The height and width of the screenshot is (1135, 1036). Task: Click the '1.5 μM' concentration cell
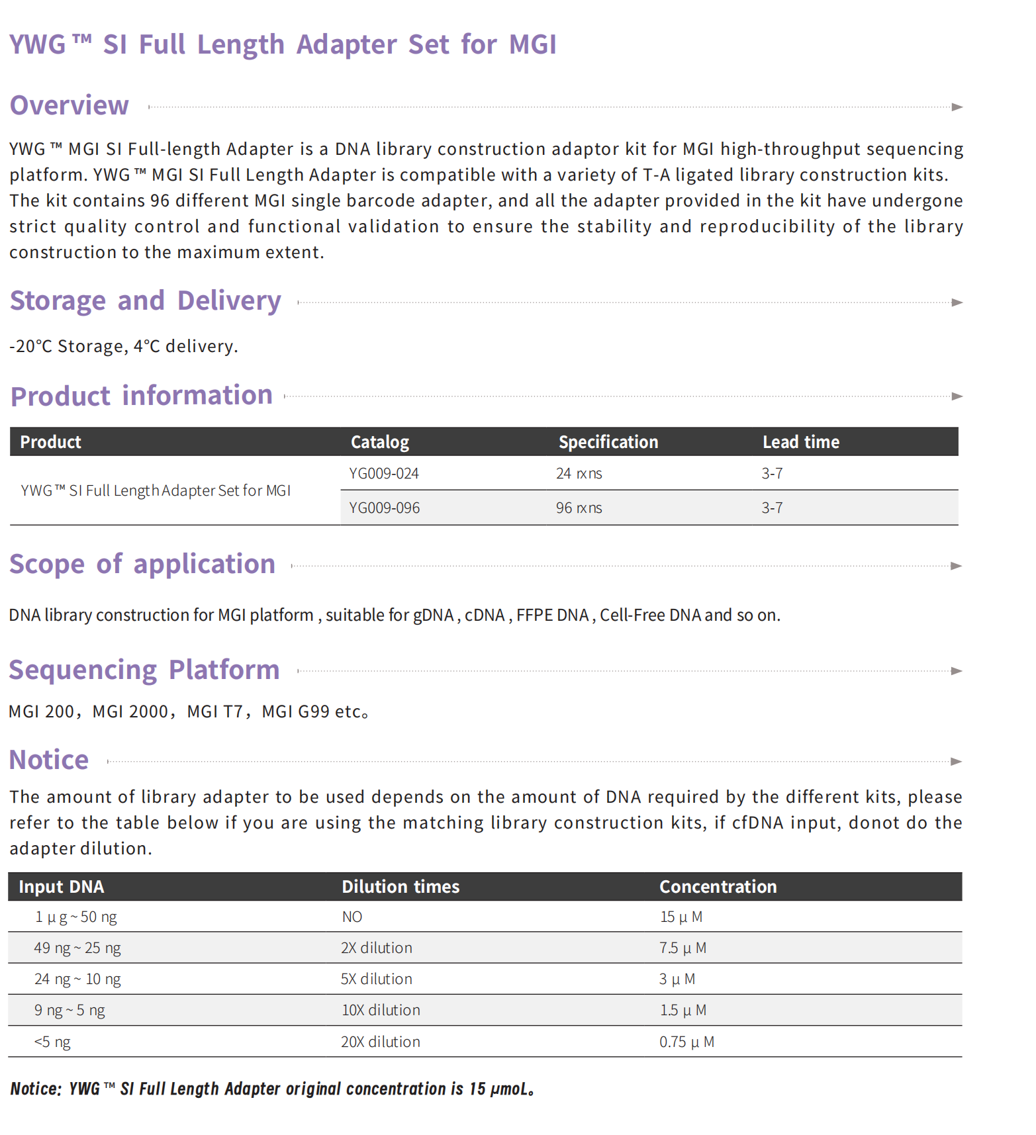click(x=683, y=1011)
